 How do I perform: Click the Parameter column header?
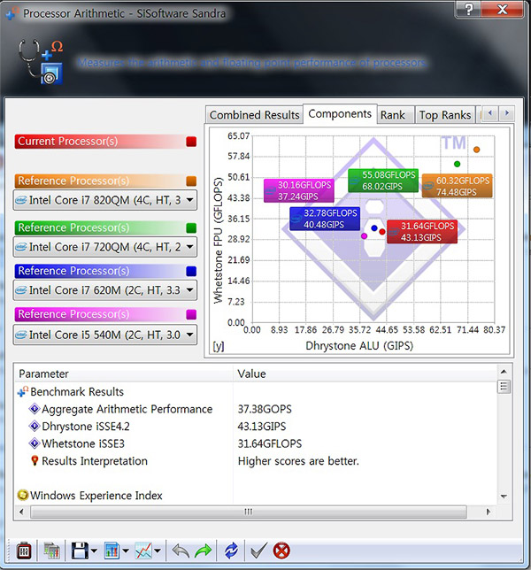tap(124, 374)
